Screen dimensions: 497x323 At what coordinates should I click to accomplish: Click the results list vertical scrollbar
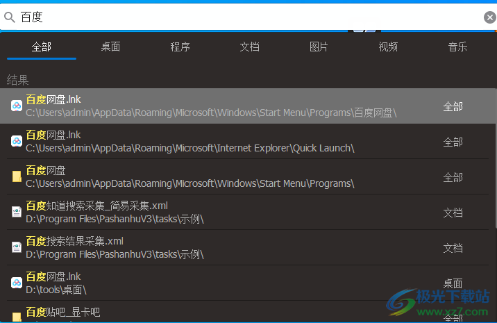coord(496,158)
